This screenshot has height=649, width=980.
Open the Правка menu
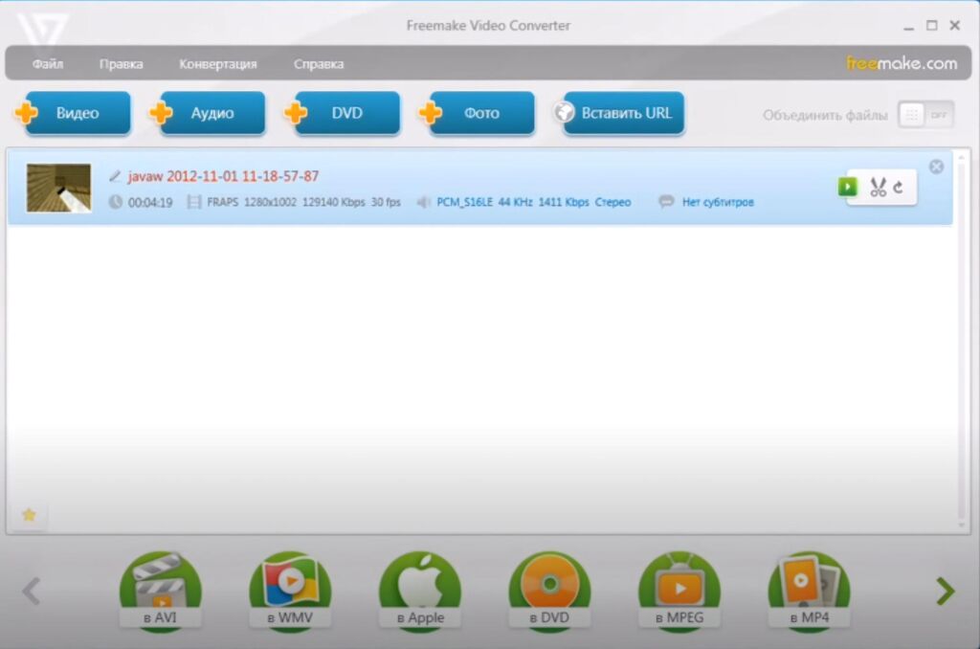click(x=122, y=64)
